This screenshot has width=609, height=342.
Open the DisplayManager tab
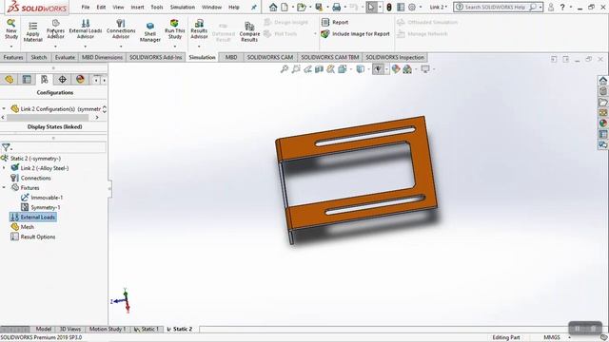point(80,80)
